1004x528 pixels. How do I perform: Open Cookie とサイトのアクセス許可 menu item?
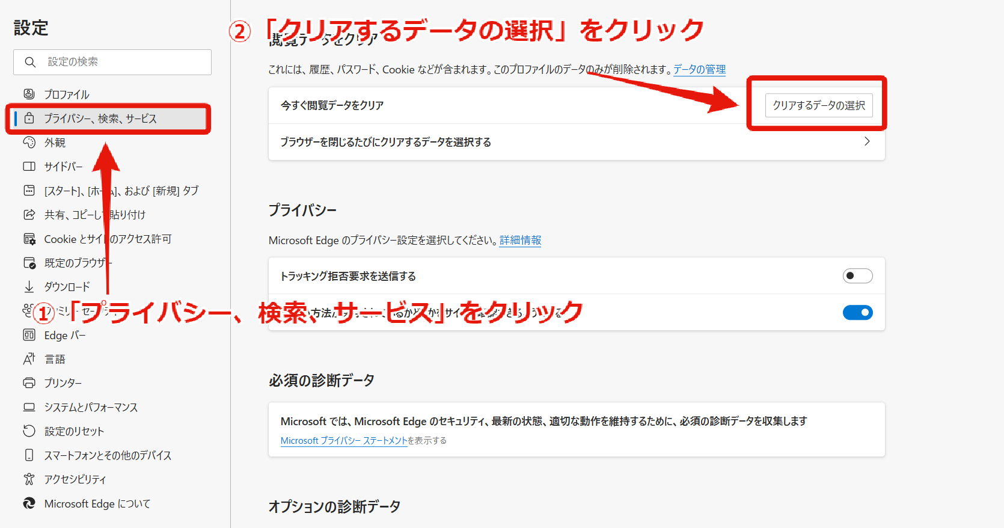point(108,239)
